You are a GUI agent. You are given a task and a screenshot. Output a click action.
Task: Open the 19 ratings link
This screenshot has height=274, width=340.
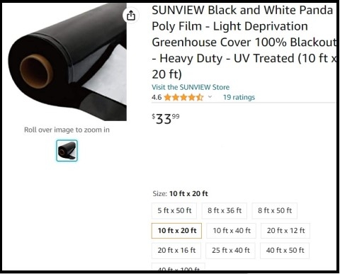(x=239, y=97)
